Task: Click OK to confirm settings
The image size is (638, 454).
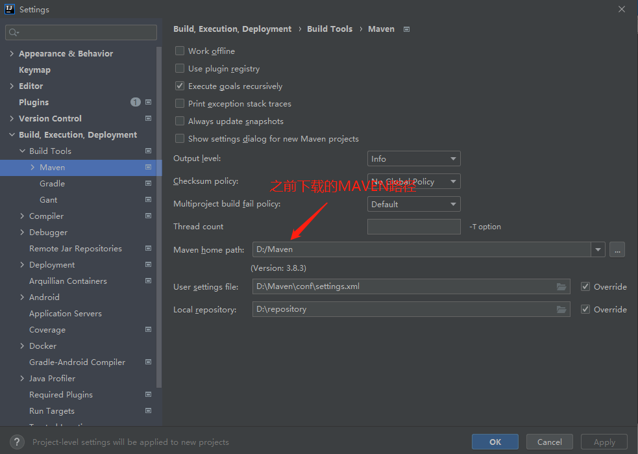Action: click(495, 442)
